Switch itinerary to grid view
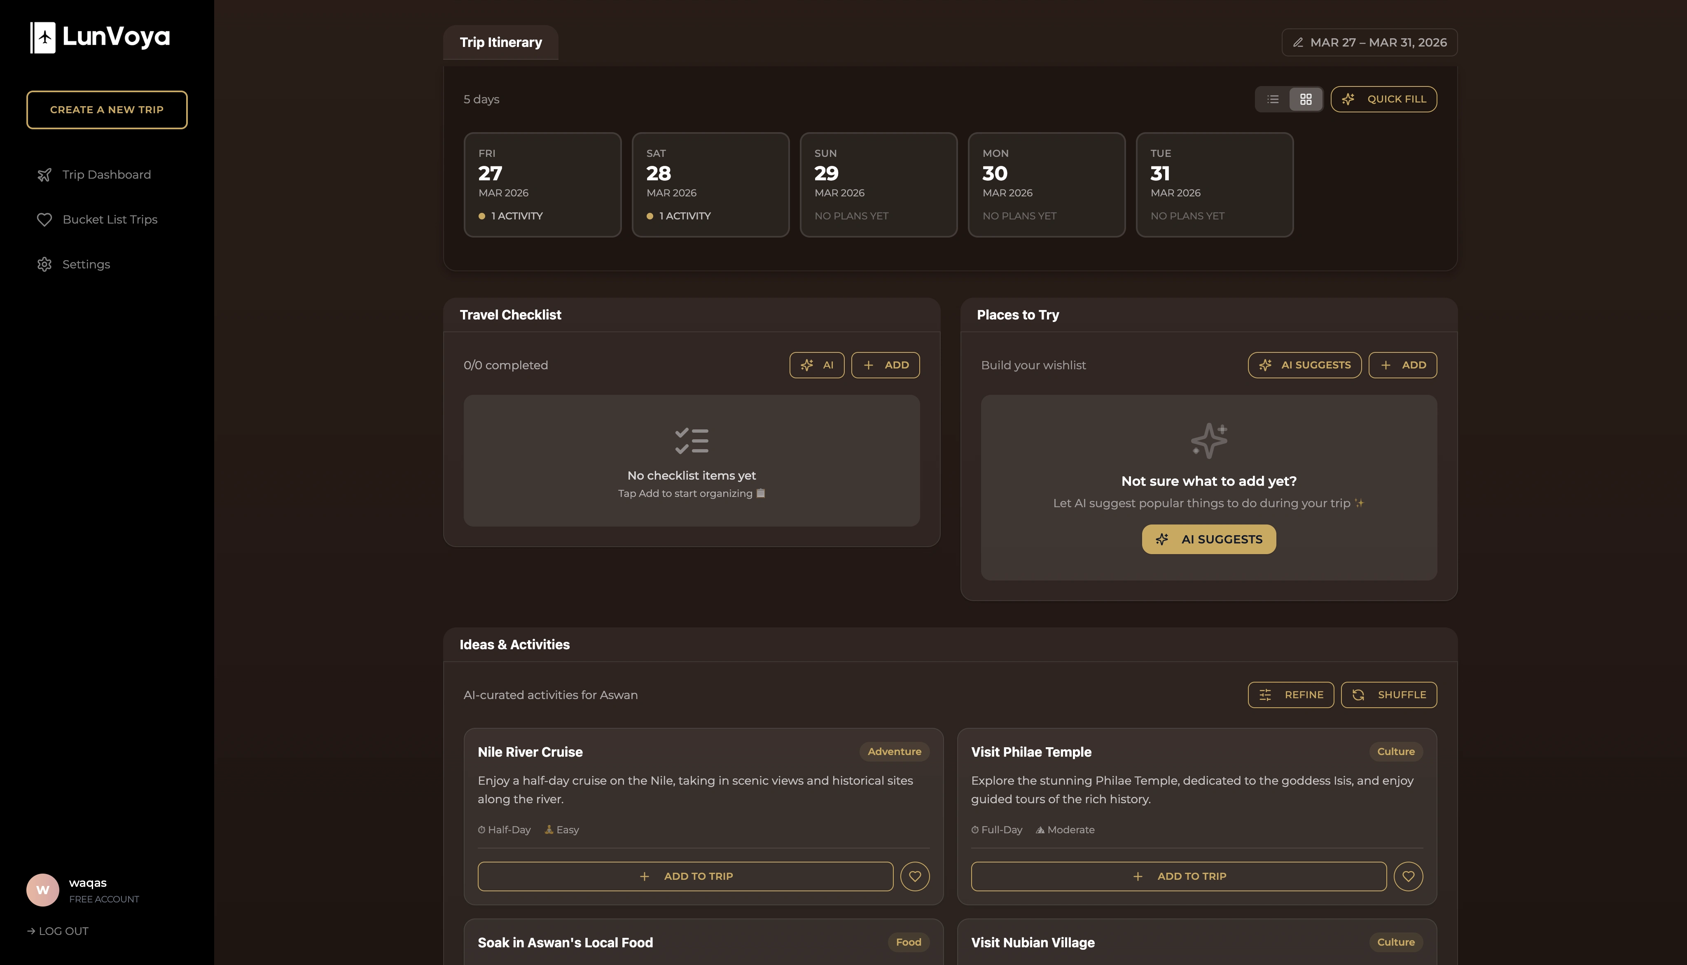The image size is (1687, 965). pyautogui.click(x=1305, y=99)
